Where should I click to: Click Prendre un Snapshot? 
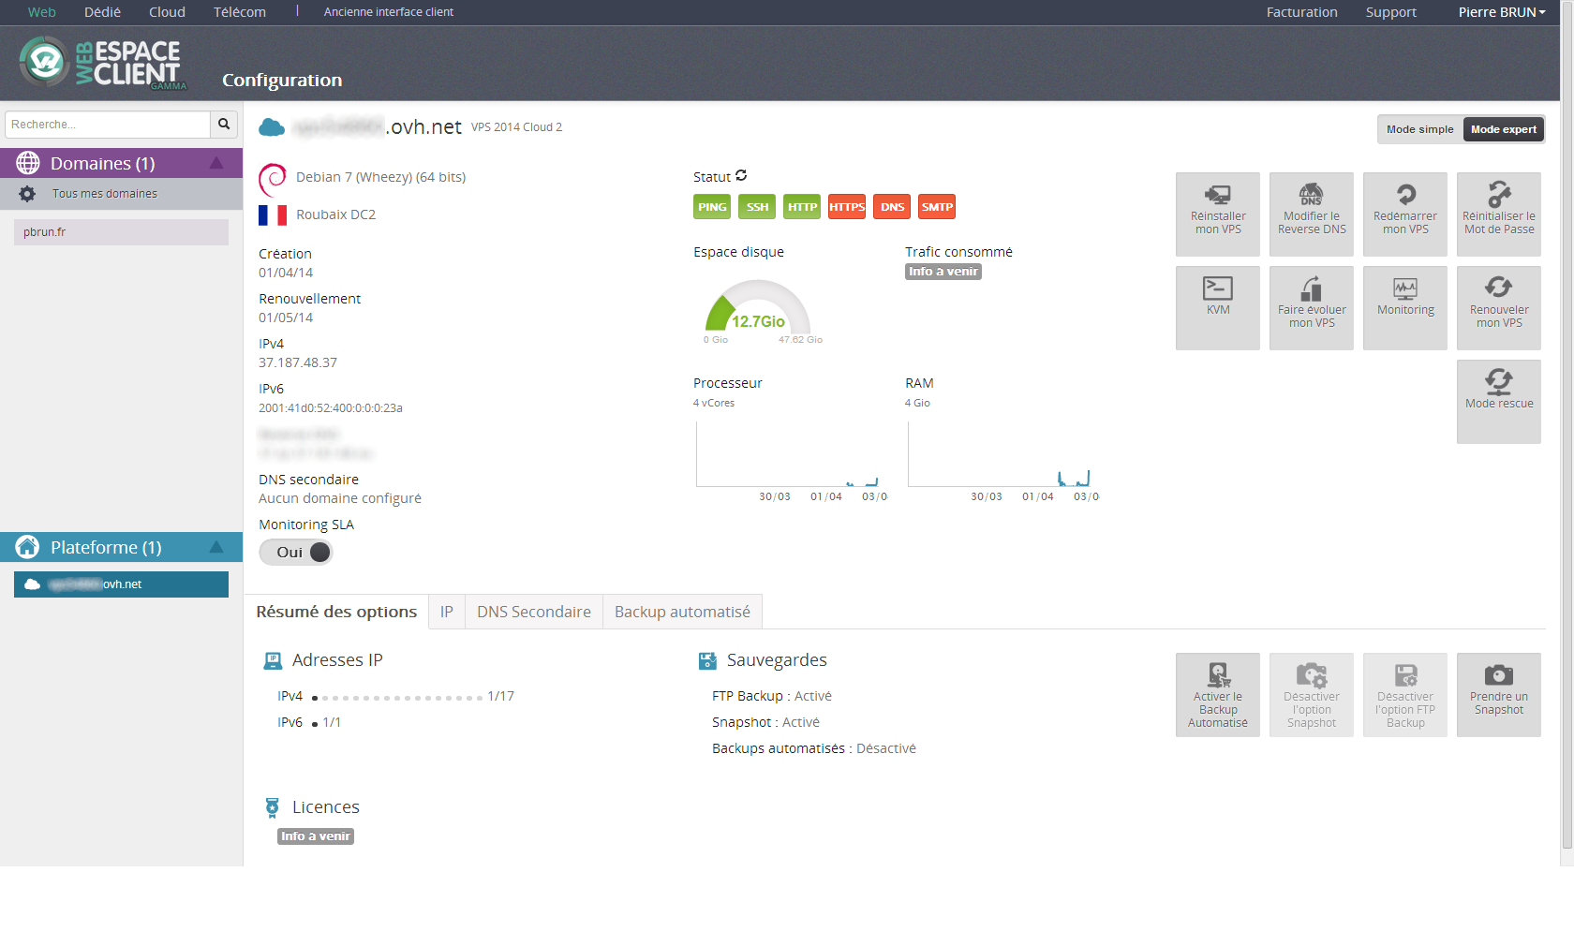(x=1498, y=694)
